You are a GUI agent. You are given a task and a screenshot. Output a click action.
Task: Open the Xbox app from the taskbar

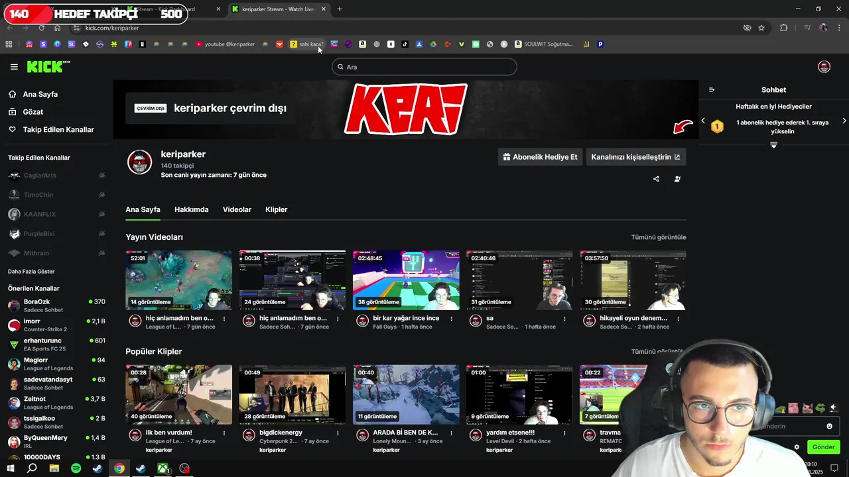point(163,468)
